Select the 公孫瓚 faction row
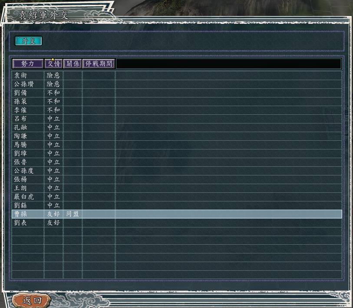353x308 pixels. click(x=177, y=84)
